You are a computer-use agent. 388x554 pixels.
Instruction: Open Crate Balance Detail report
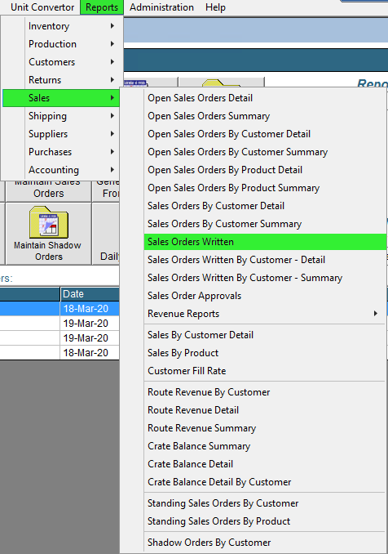point(265,464)
